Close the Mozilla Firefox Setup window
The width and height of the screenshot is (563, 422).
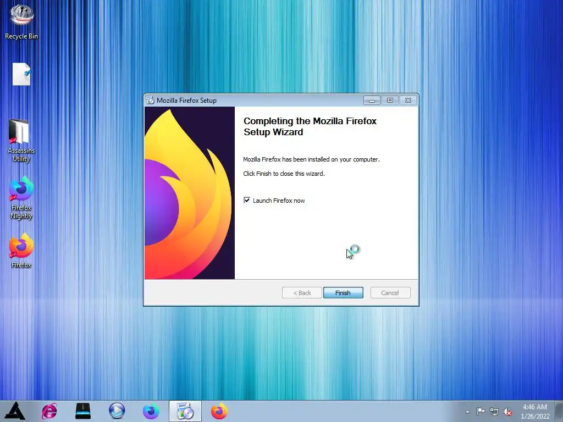tap(409, 101)
